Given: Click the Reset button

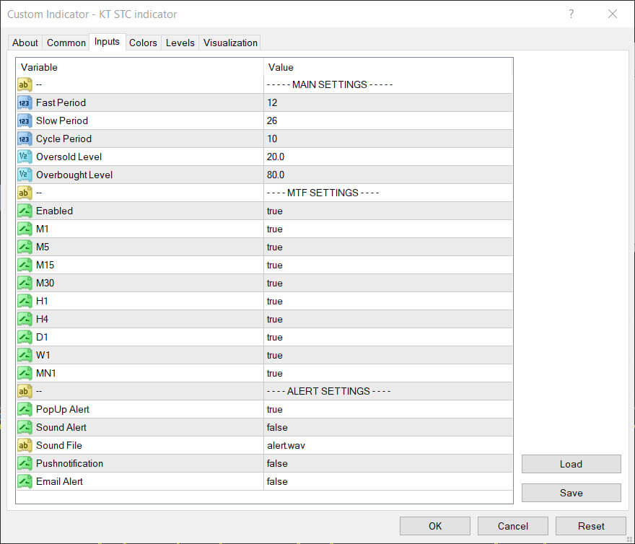Looking at the screenshot, I should 591,526.
